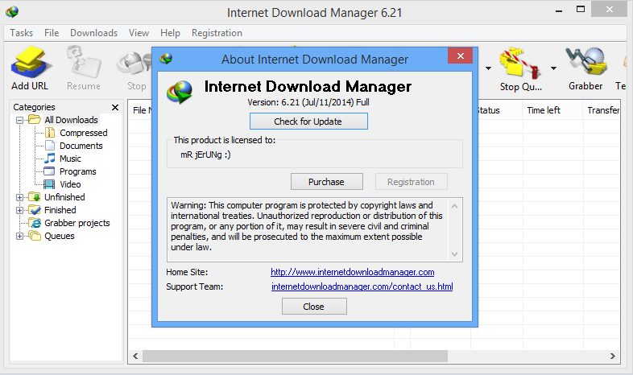Click the warning text scroll down arrow

click(x=454, y=254)
